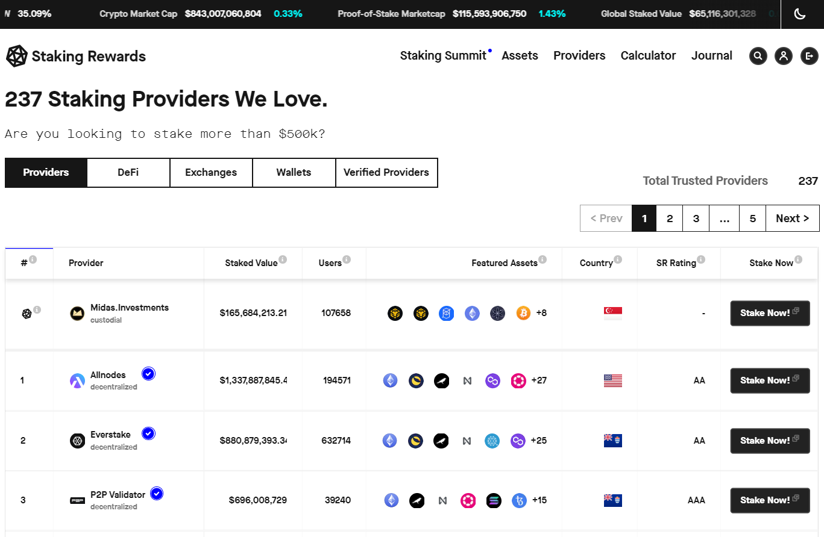Click the Bitcoin asset icon in Midas row

(x=523, y=313)
